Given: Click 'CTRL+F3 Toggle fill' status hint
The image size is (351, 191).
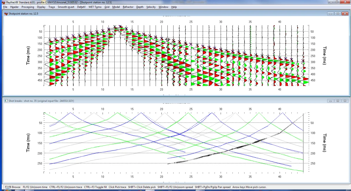Looking at the screenshot, I should tap(95, 187).
